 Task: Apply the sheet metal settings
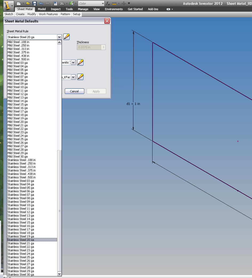[96, 91]
